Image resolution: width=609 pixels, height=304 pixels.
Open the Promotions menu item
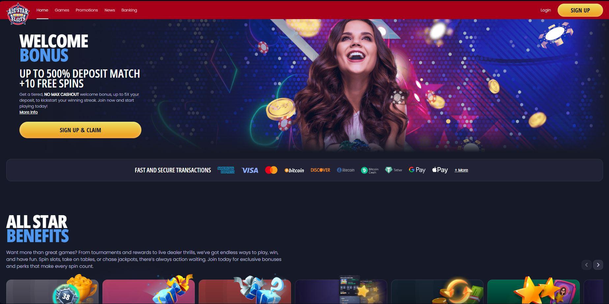87,10
